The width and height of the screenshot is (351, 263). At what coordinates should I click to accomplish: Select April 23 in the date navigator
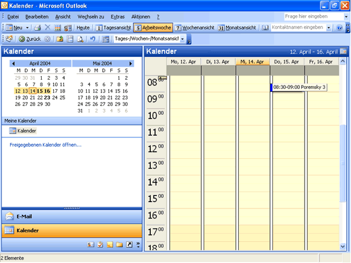(x=47, y=98)
